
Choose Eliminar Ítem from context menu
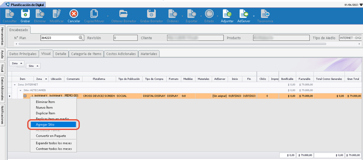pos(53,102)
